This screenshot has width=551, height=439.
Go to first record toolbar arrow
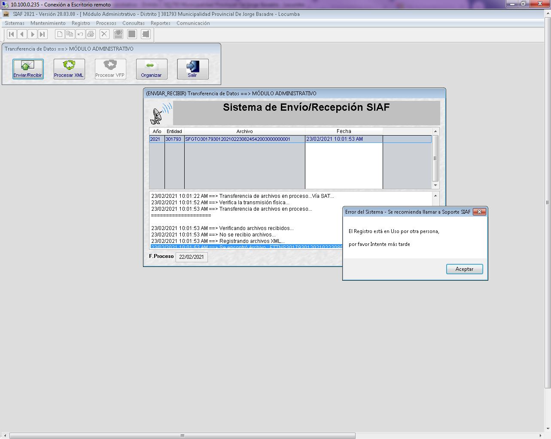click(12, 34)
